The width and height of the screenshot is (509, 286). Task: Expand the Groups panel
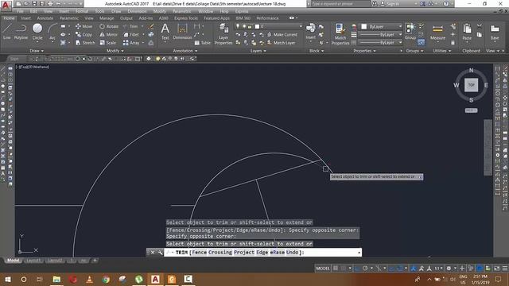tap(414, 51)
